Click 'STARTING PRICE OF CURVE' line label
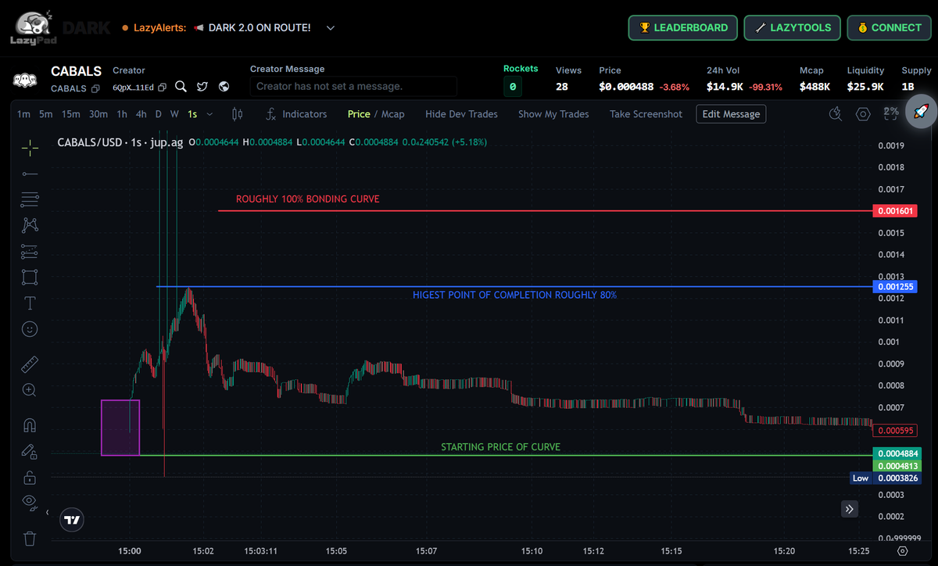 [x=500, y=447]
